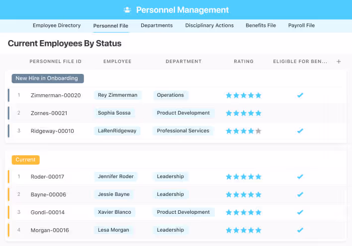Click fifth rating star for Jennifer Roder
The image size is (352, 246).
click(x=258, y=177)
